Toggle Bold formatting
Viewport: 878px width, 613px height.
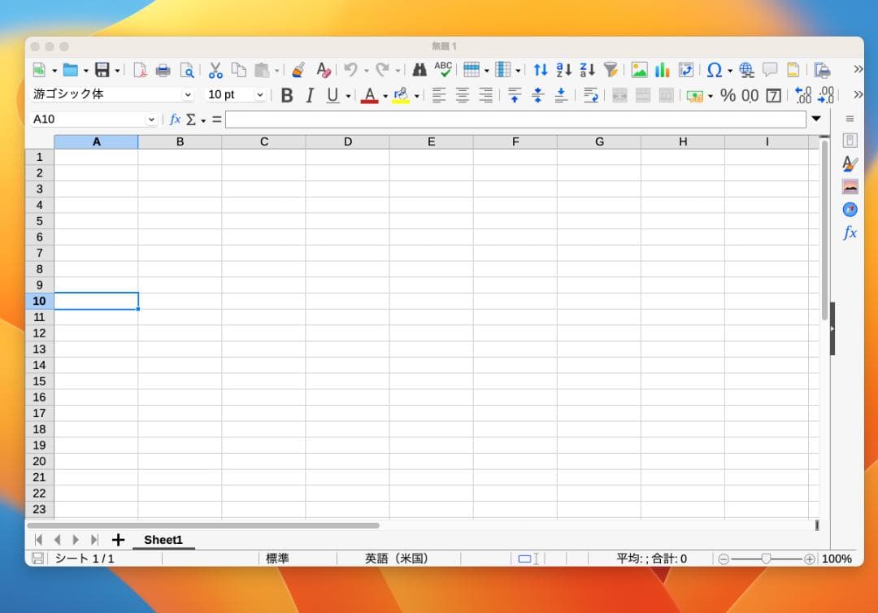[x=286, y=95]
